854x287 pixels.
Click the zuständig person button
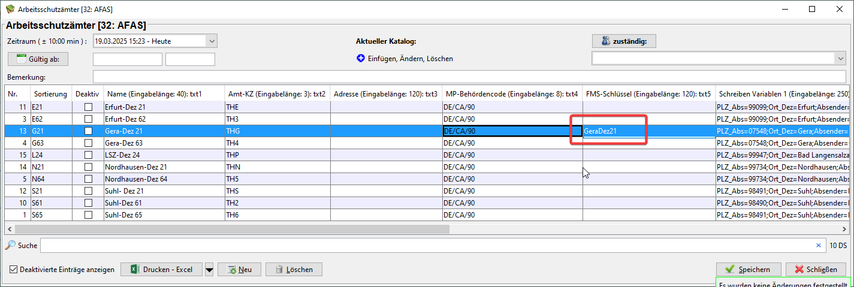pos(624,41)
